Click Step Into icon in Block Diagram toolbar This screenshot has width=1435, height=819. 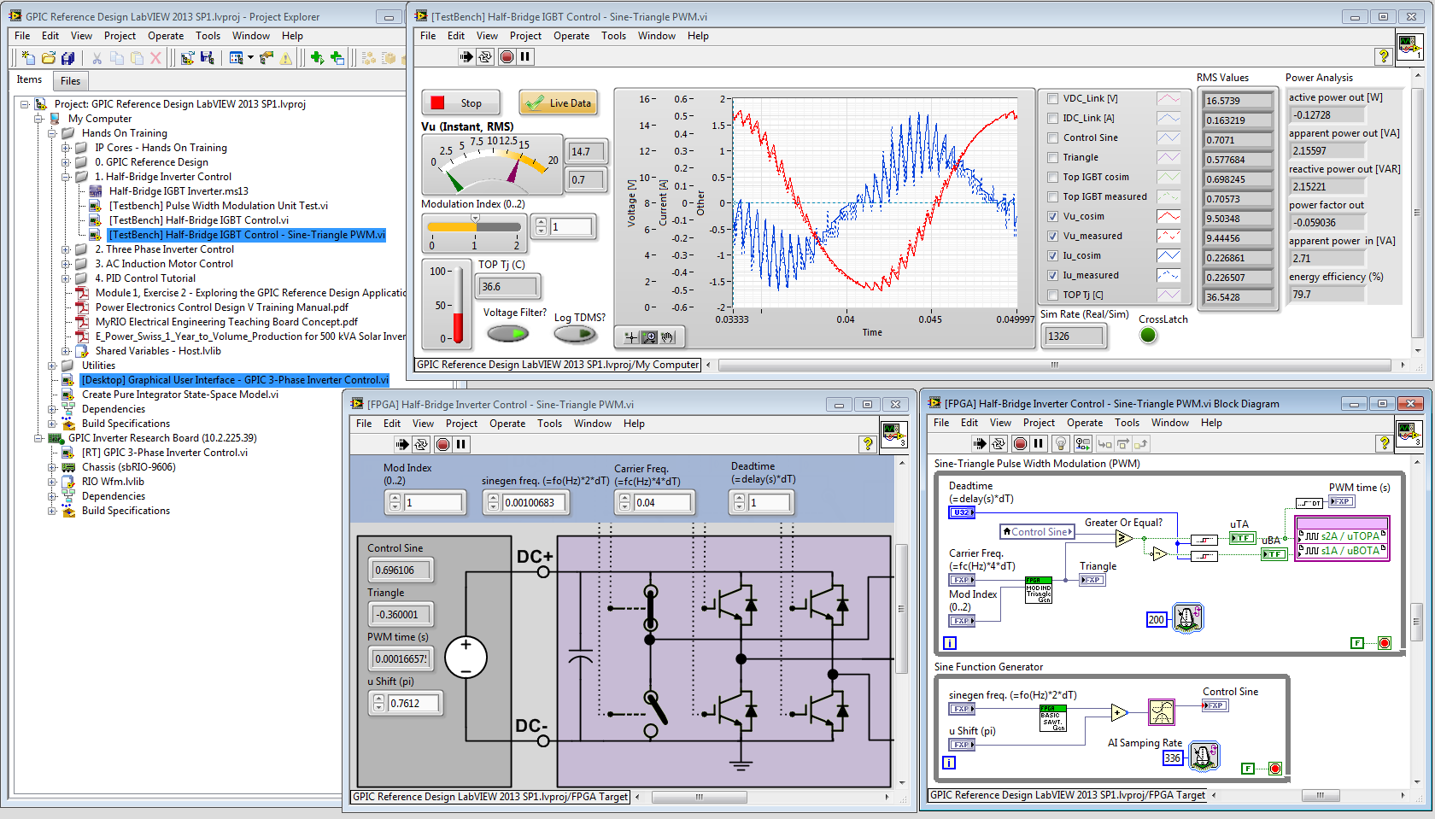[x=1104, y=443]
